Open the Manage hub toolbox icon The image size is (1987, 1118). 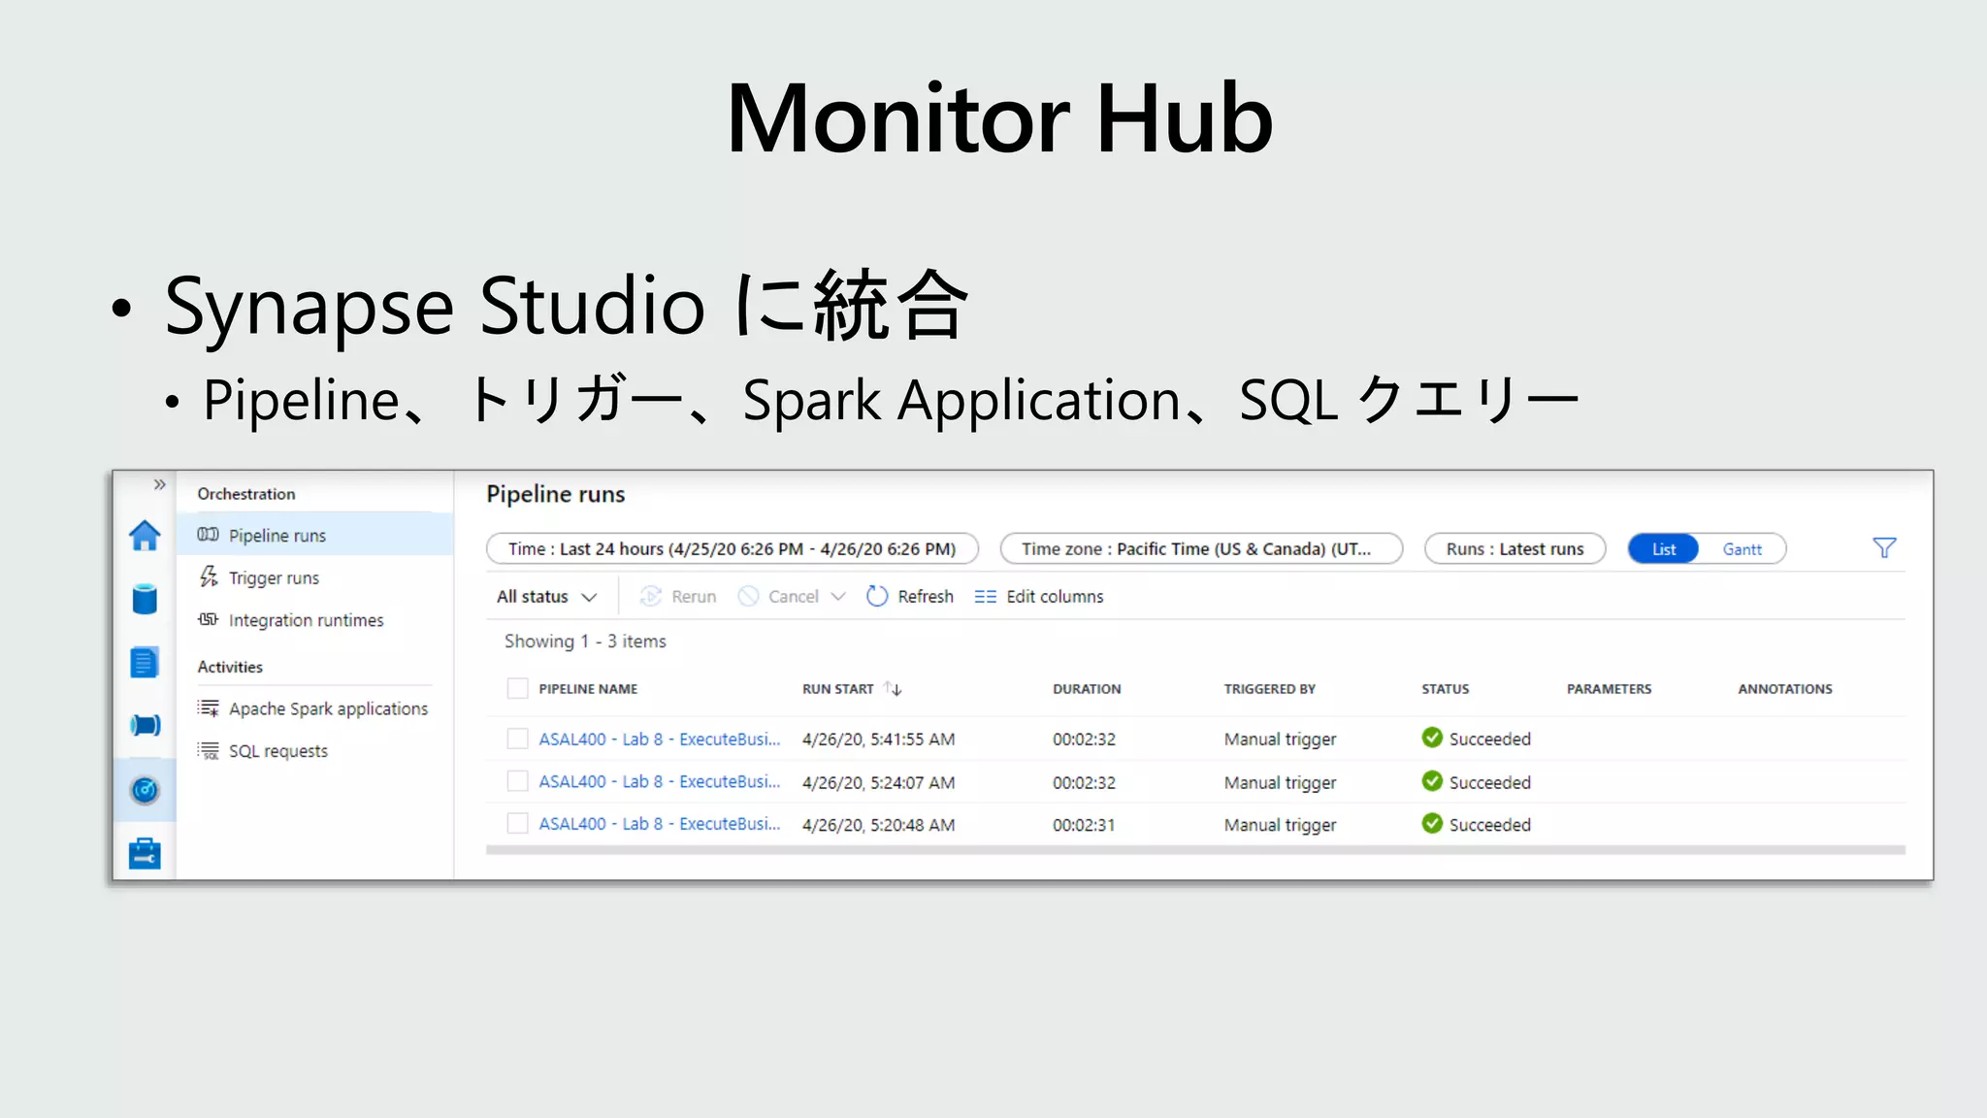[145, 854]
